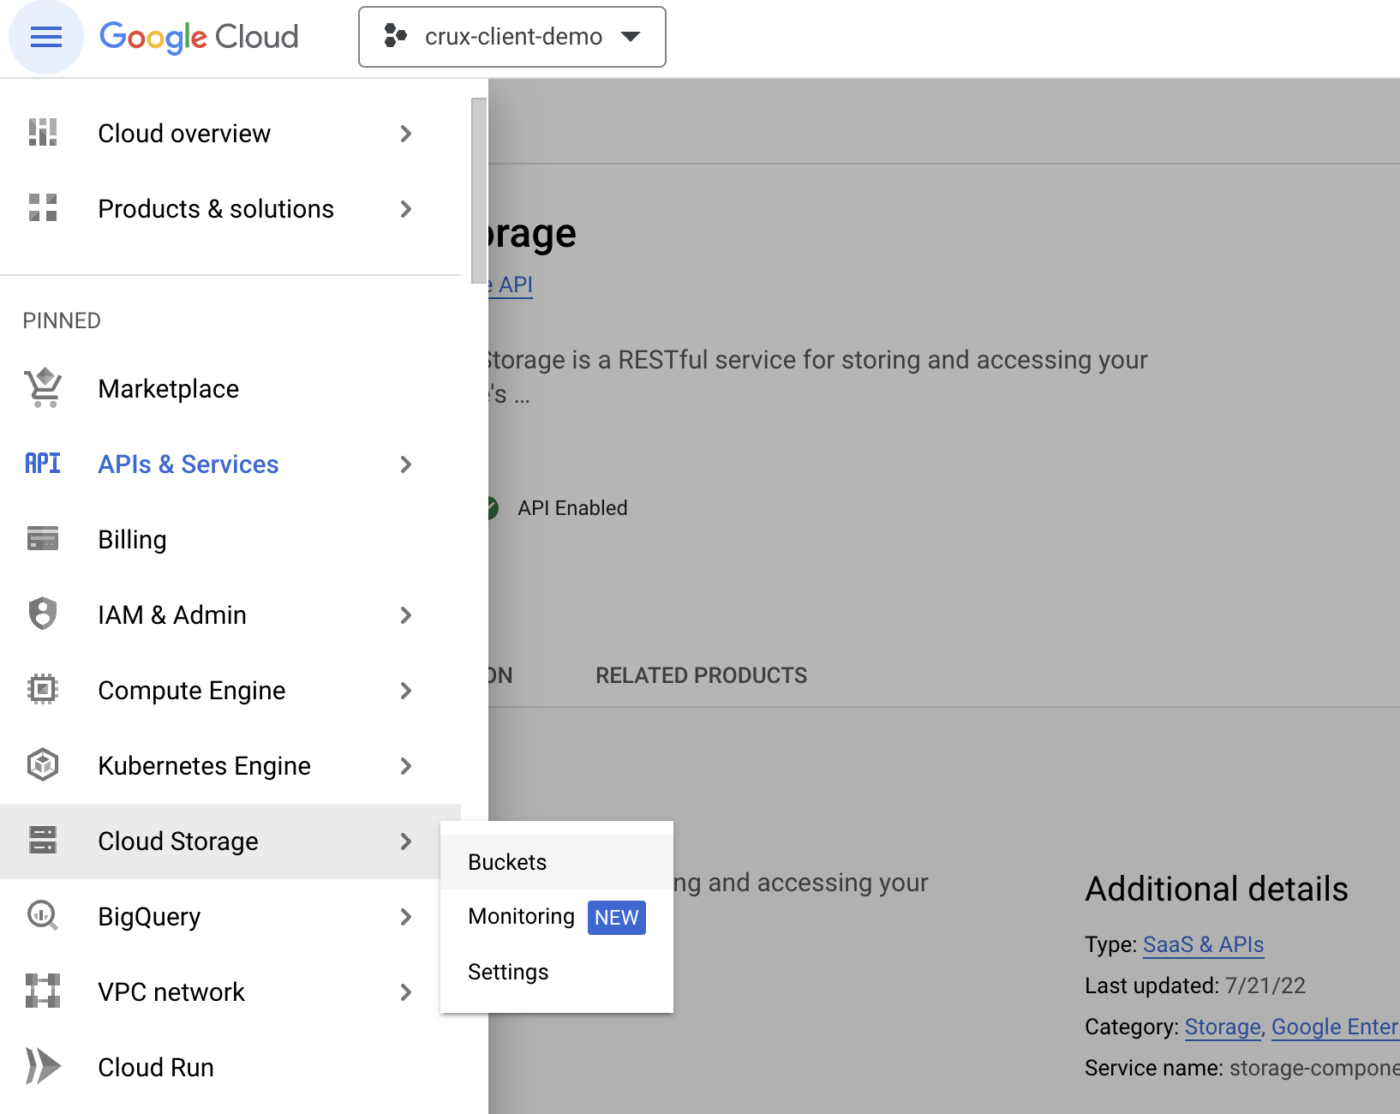Click the Google Enterprise category link
Image resolution: width=1400 pixels, height=1114 pixels.
[x=1335, y=1027]
